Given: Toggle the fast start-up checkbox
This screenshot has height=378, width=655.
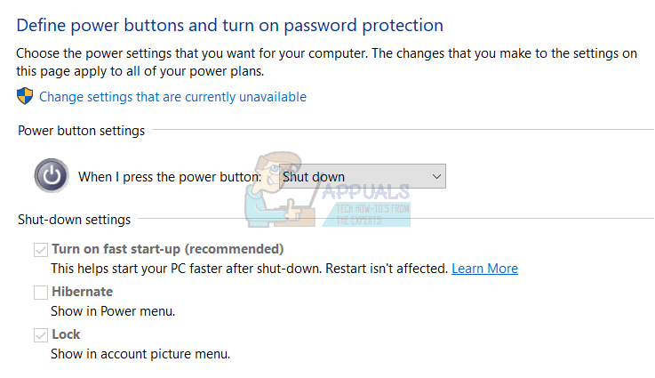Looking at the screenshot, I should pyautogui.click(x=41, y=249).
